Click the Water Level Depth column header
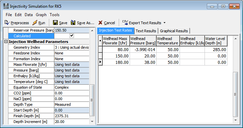Viewport: 243px width, 128px height. tap(216, 41)
